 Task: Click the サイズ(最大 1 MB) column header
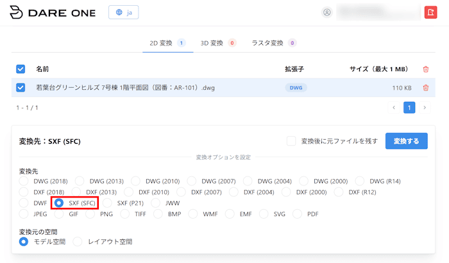pos(379,69)
